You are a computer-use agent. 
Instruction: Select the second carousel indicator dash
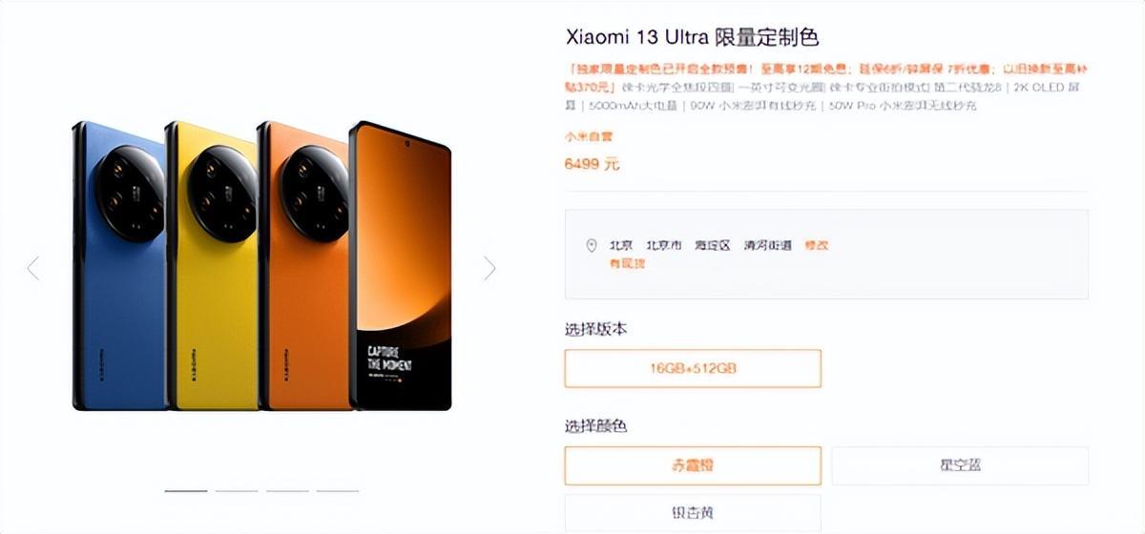click(236, 490)
